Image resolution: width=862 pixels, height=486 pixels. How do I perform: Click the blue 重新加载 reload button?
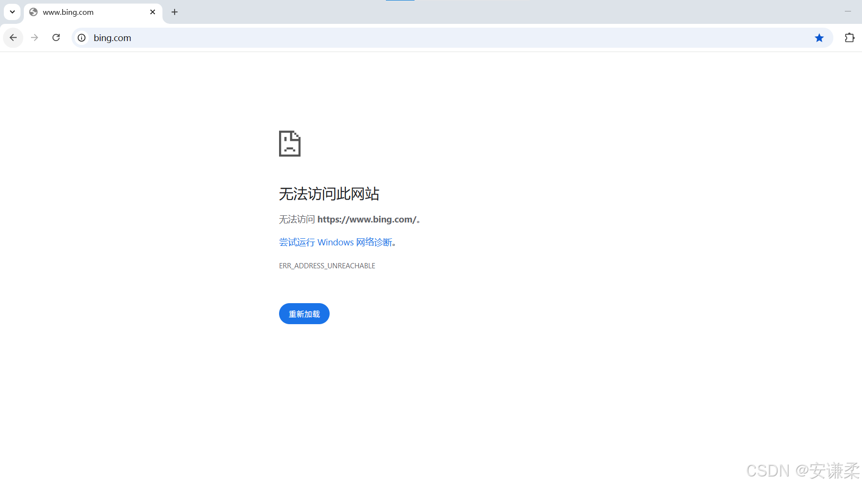[x=304, y=314]
